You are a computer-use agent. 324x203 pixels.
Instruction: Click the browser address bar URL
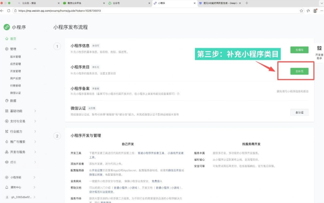(59, 11)
